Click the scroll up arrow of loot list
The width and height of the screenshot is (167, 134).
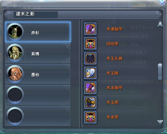coord(160,24)
